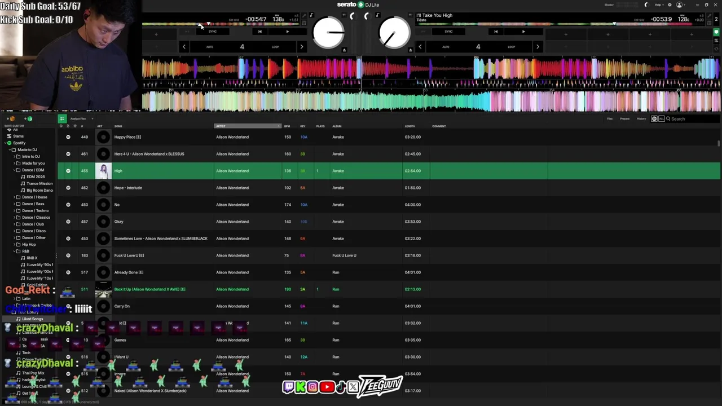Sort library by KEY column
The width and height of the screenshot is (722, 406).
pos(302,126)
